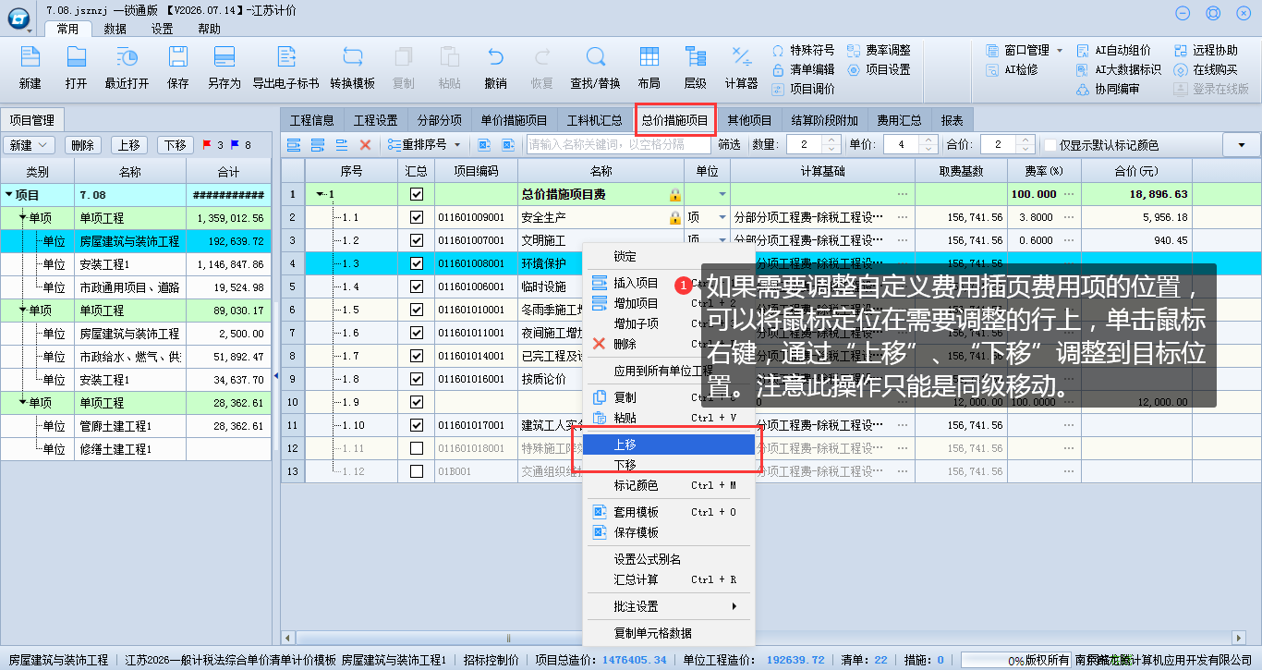Open 项目设置 in the ribbon

pos(879,69)
